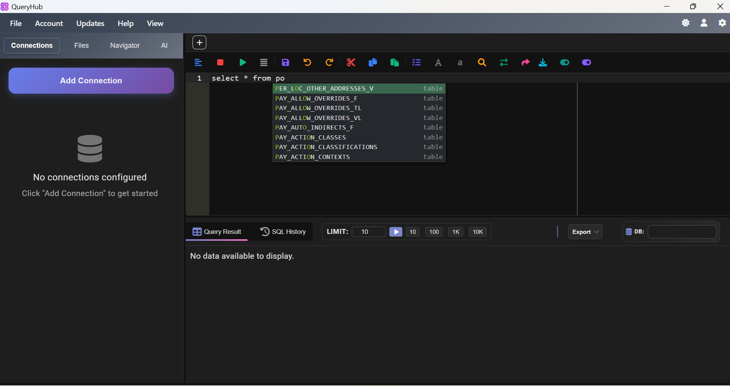Click the Add Connection button
Image resolution: width=730 pixels, height=386 pixels.
pyautogui.click(x=91, y=81)
